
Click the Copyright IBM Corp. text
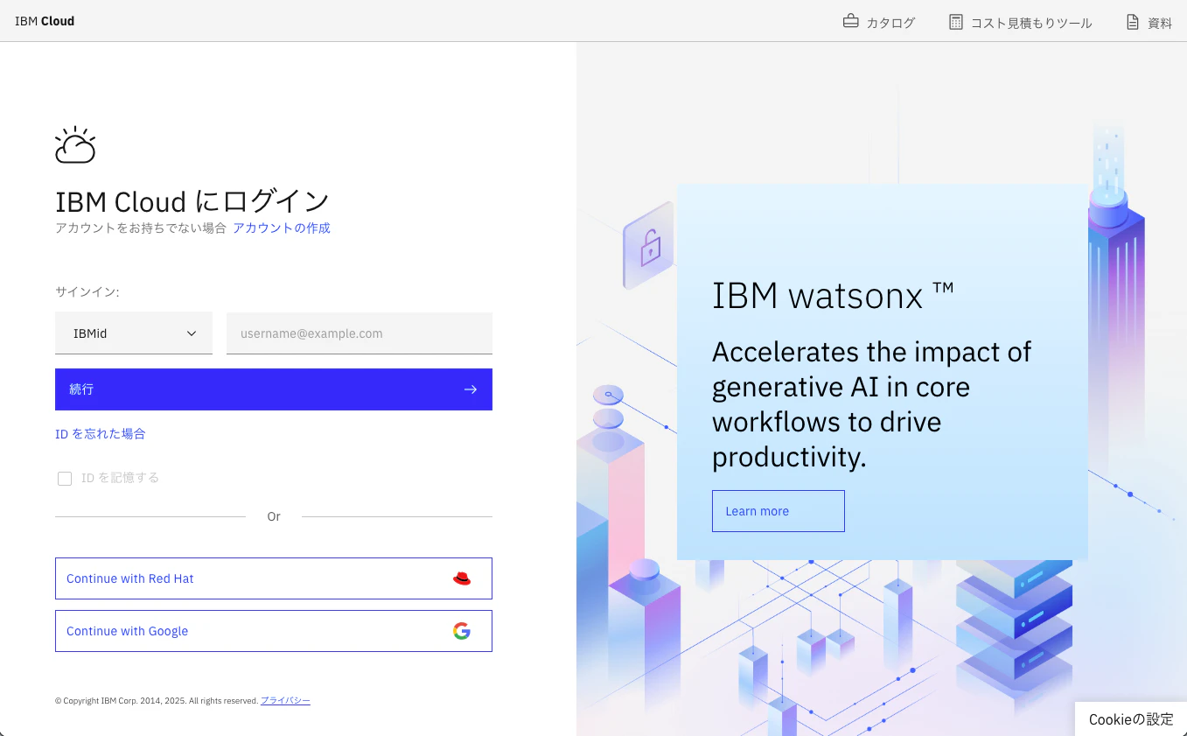click(157, 701)
